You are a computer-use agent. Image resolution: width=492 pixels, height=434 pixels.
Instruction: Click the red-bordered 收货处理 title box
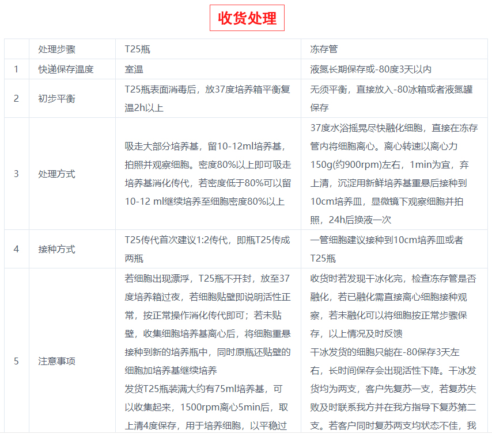point(247,19)
